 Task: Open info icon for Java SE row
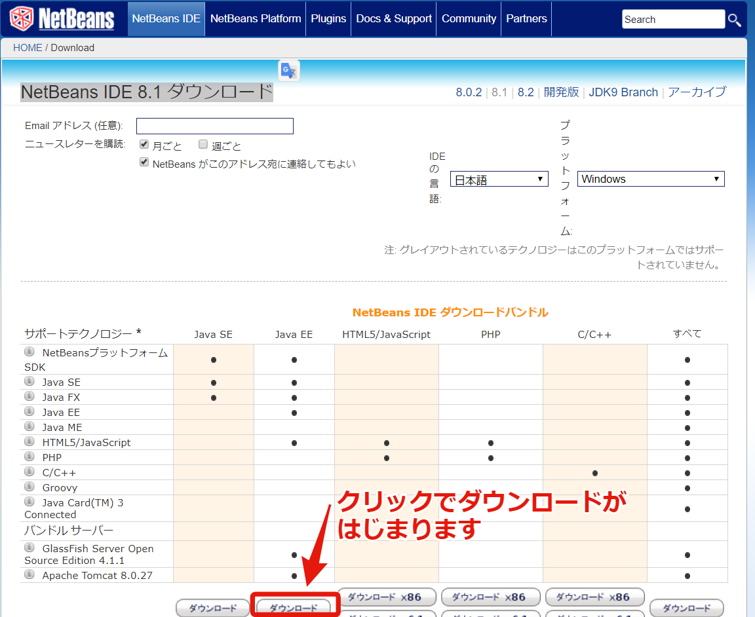tap(29, 381)
